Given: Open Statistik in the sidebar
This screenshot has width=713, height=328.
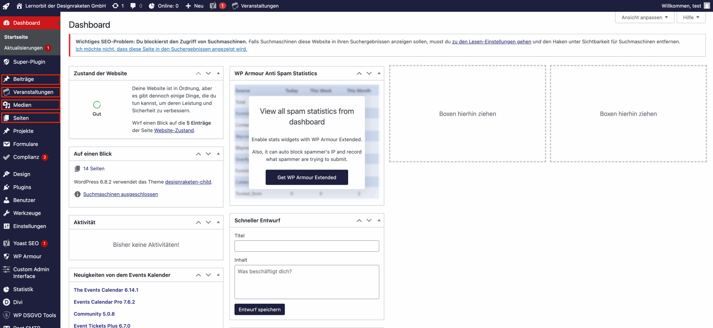Looking at the screenshot, I should coord(23,289).
